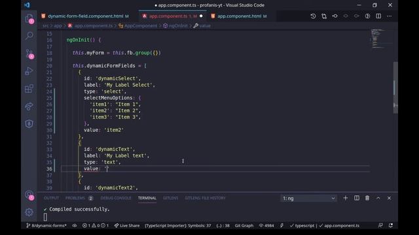The width and height of the screenshot is (419, 235).
Task: Create a new terminal with plus icon
Action: 346,198
